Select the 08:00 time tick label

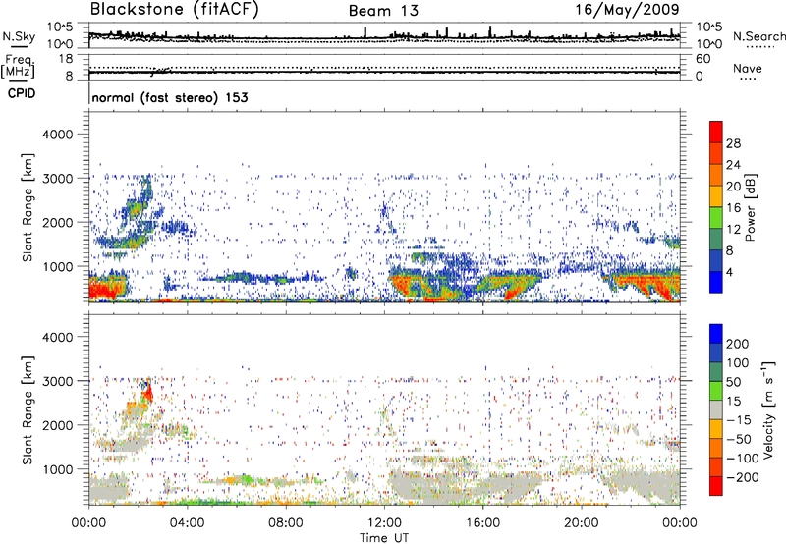click(x=286, y=523)
